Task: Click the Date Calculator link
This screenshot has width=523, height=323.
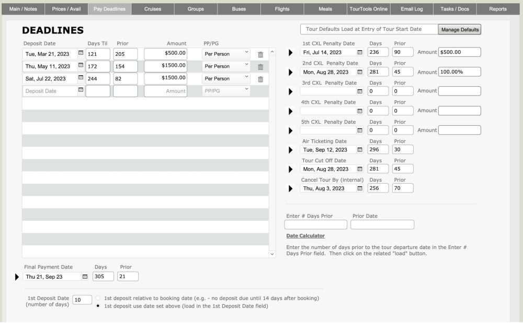Action: [x=305, y=236]
